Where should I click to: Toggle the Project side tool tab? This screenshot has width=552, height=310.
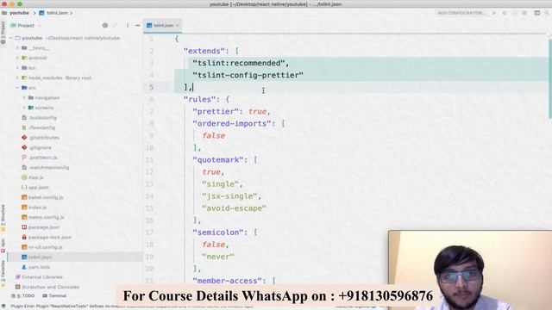(3, 33)
